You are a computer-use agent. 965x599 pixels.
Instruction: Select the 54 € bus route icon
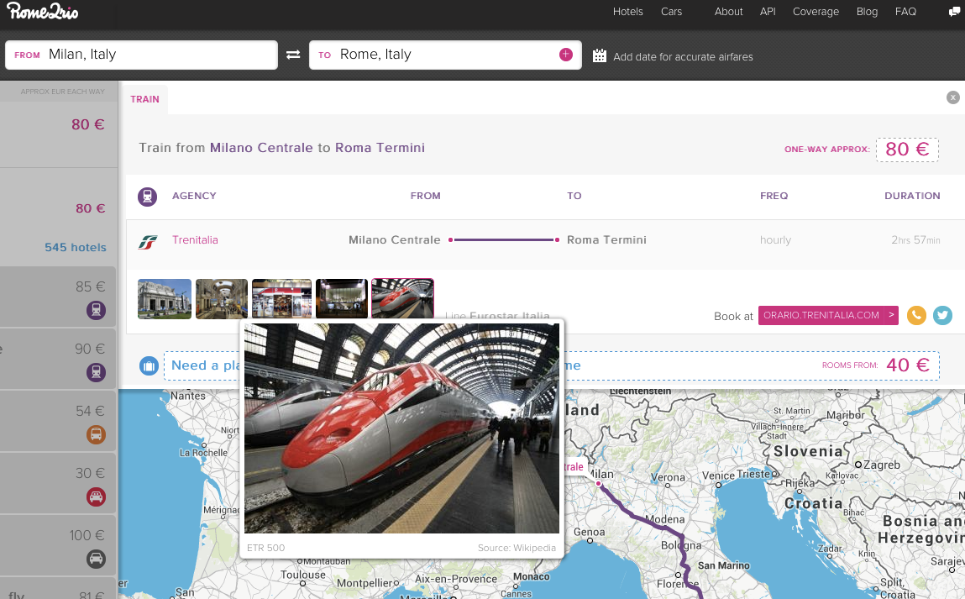96,434
